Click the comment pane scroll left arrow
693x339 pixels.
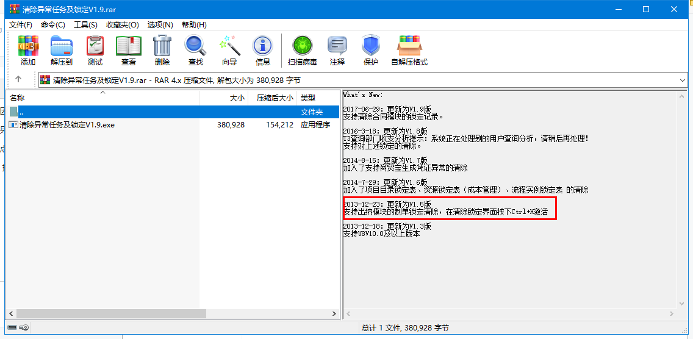348,313
